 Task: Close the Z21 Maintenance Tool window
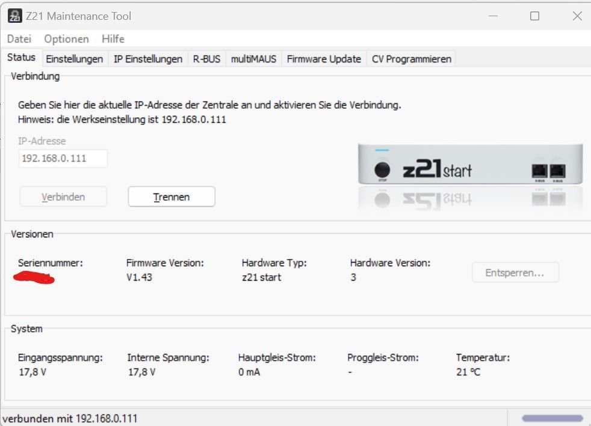tap(577, 16)
